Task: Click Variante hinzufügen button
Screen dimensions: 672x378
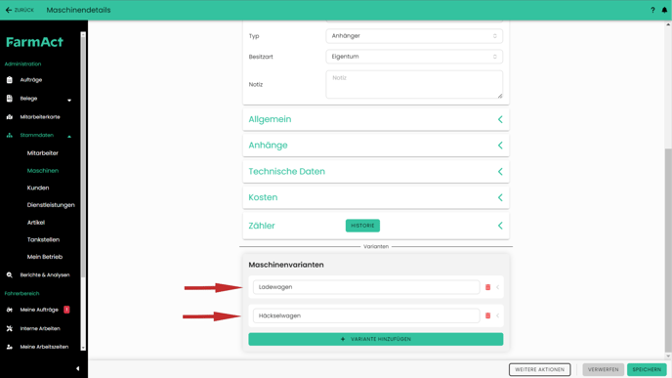Action: pos(376,339)
